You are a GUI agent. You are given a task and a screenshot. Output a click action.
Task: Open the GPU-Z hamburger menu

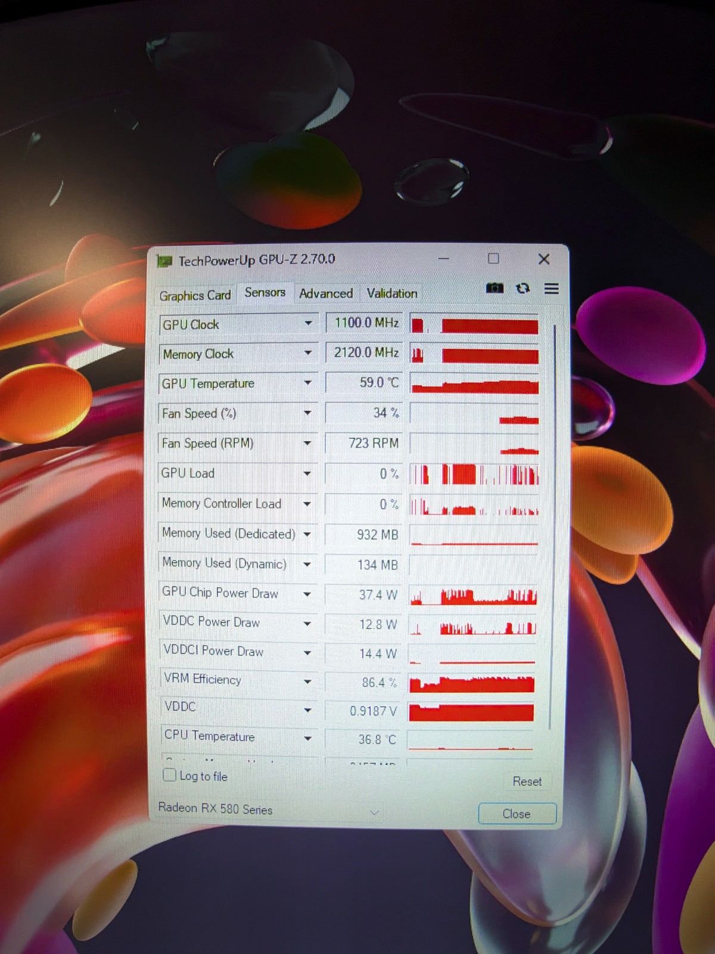[x=552, y=289]
